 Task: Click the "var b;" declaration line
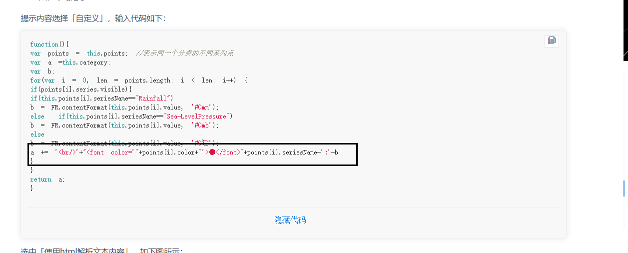42,71
